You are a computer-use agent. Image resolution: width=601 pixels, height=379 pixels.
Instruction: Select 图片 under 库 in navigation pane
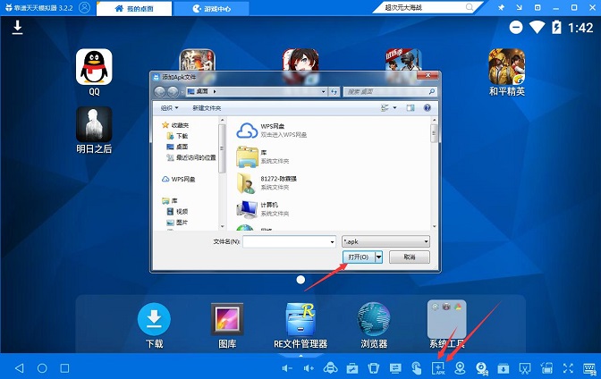(177, 223)
